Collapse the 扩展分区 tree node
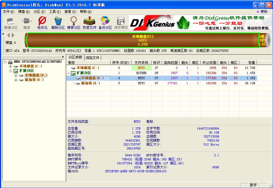The width and height of the screenshot is (273, 188). pyautogui.click(x=11, y=71)
